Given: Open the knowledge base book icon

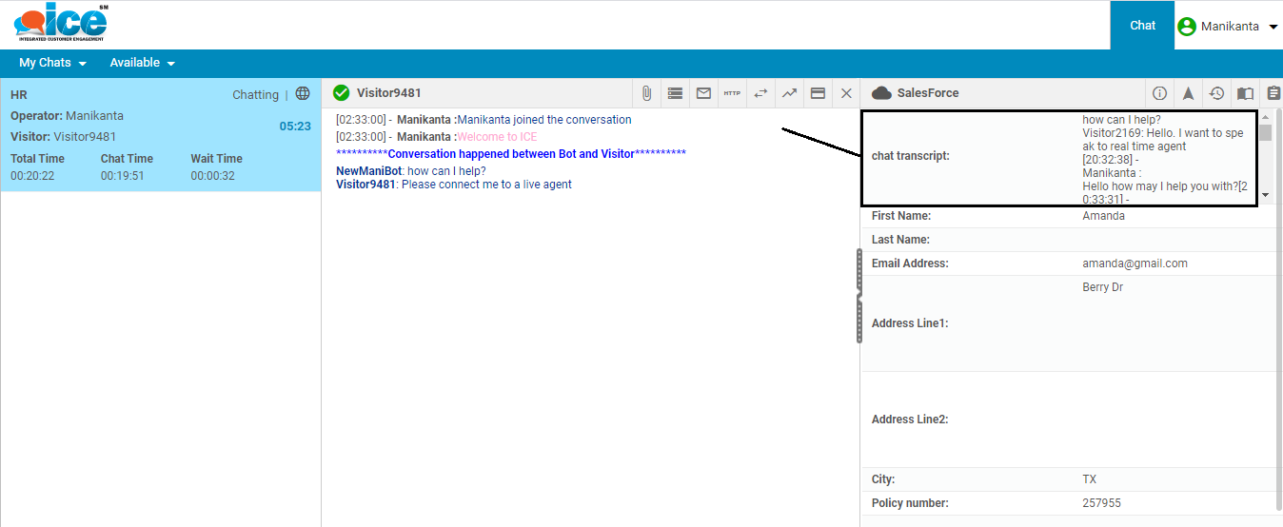Looking at the screenshot, I should click(x=1245, y=93).
